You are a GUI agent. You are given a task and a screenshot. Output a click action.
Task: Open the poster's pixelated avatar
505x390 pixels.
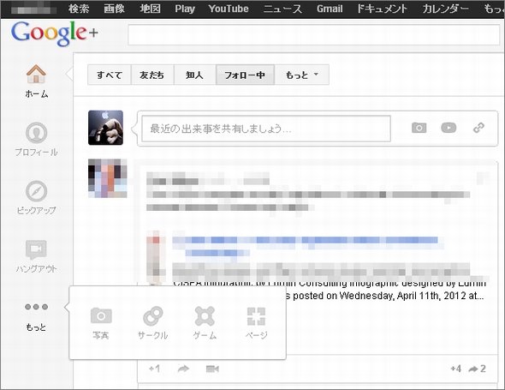pyautogui.click(x=108, y=178)
